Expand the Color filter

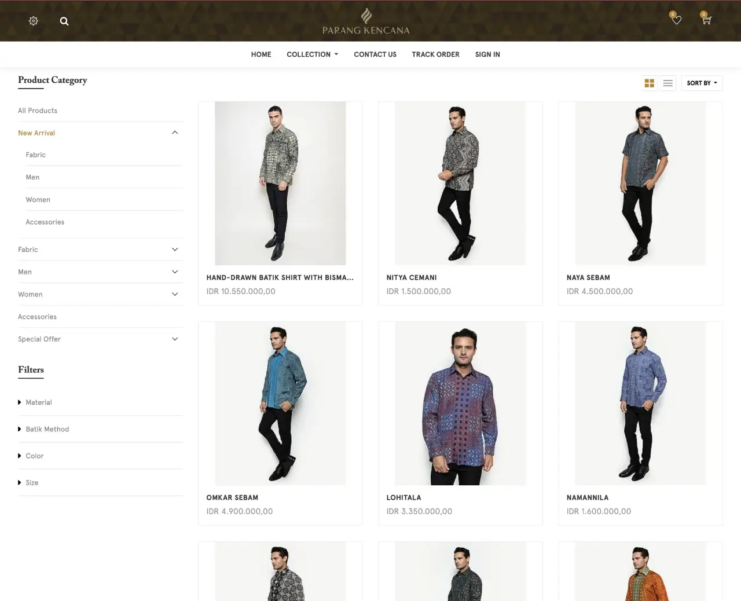point(31,456)
